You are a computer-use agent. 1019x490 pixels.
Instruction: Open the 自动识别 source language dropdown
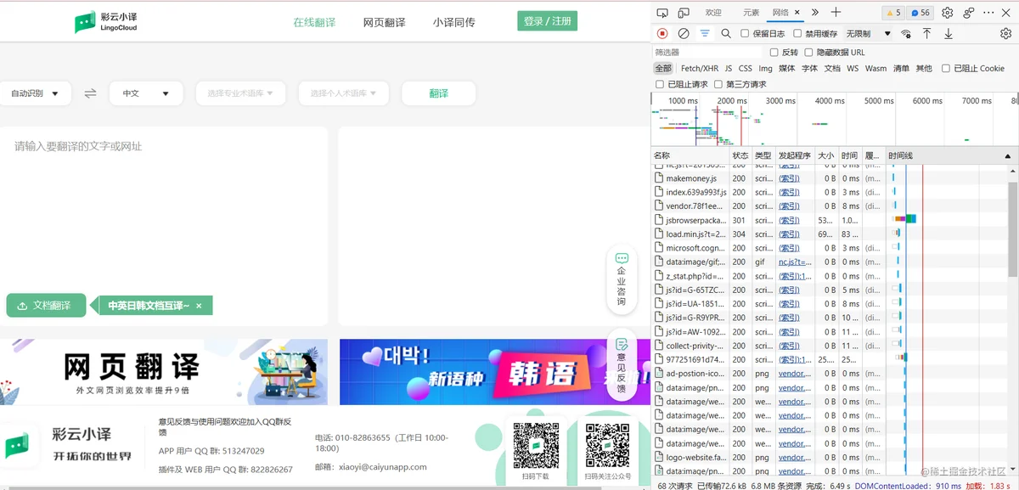click(x=35, y=93)
